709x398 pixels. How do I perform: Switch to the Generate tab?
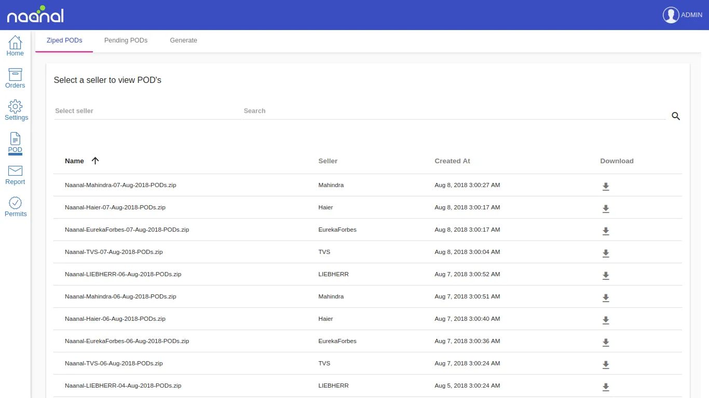click(183, 40)
